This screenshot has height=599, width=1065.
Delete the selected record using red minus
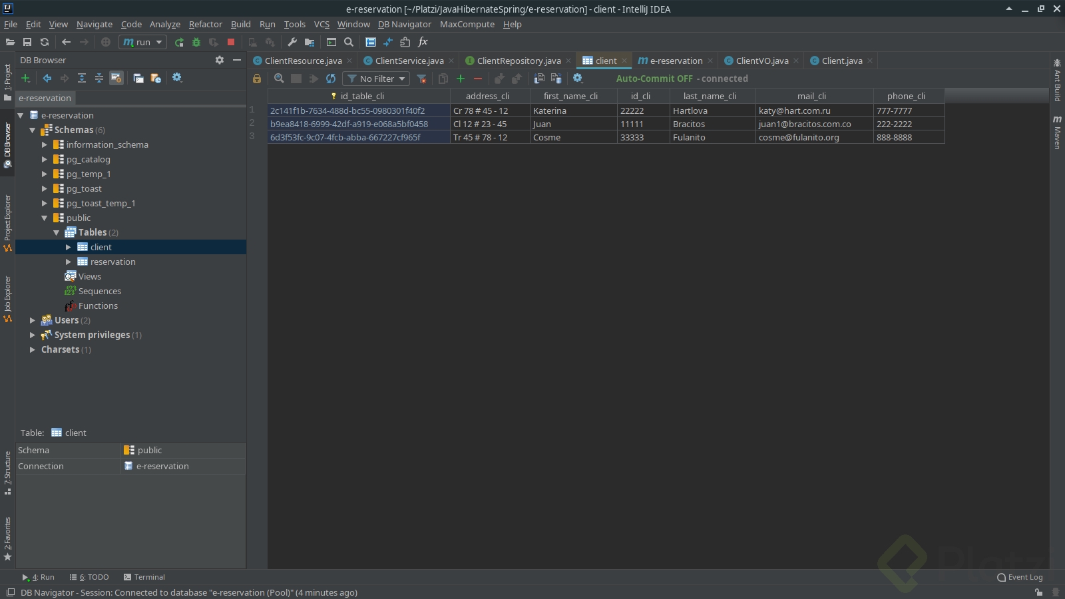pos(477,79)
